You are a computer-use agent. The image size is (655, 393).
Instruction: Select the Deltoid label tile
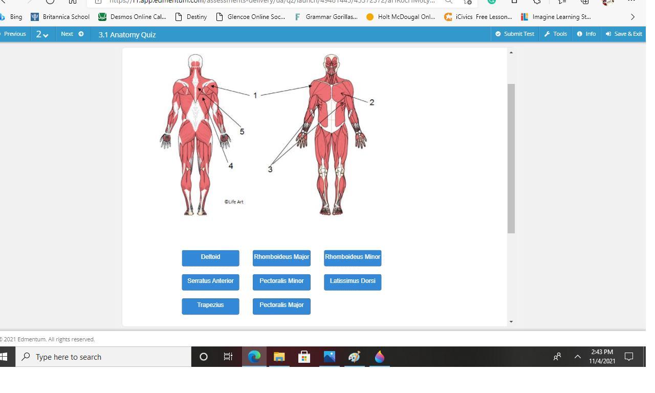(210, 258)
